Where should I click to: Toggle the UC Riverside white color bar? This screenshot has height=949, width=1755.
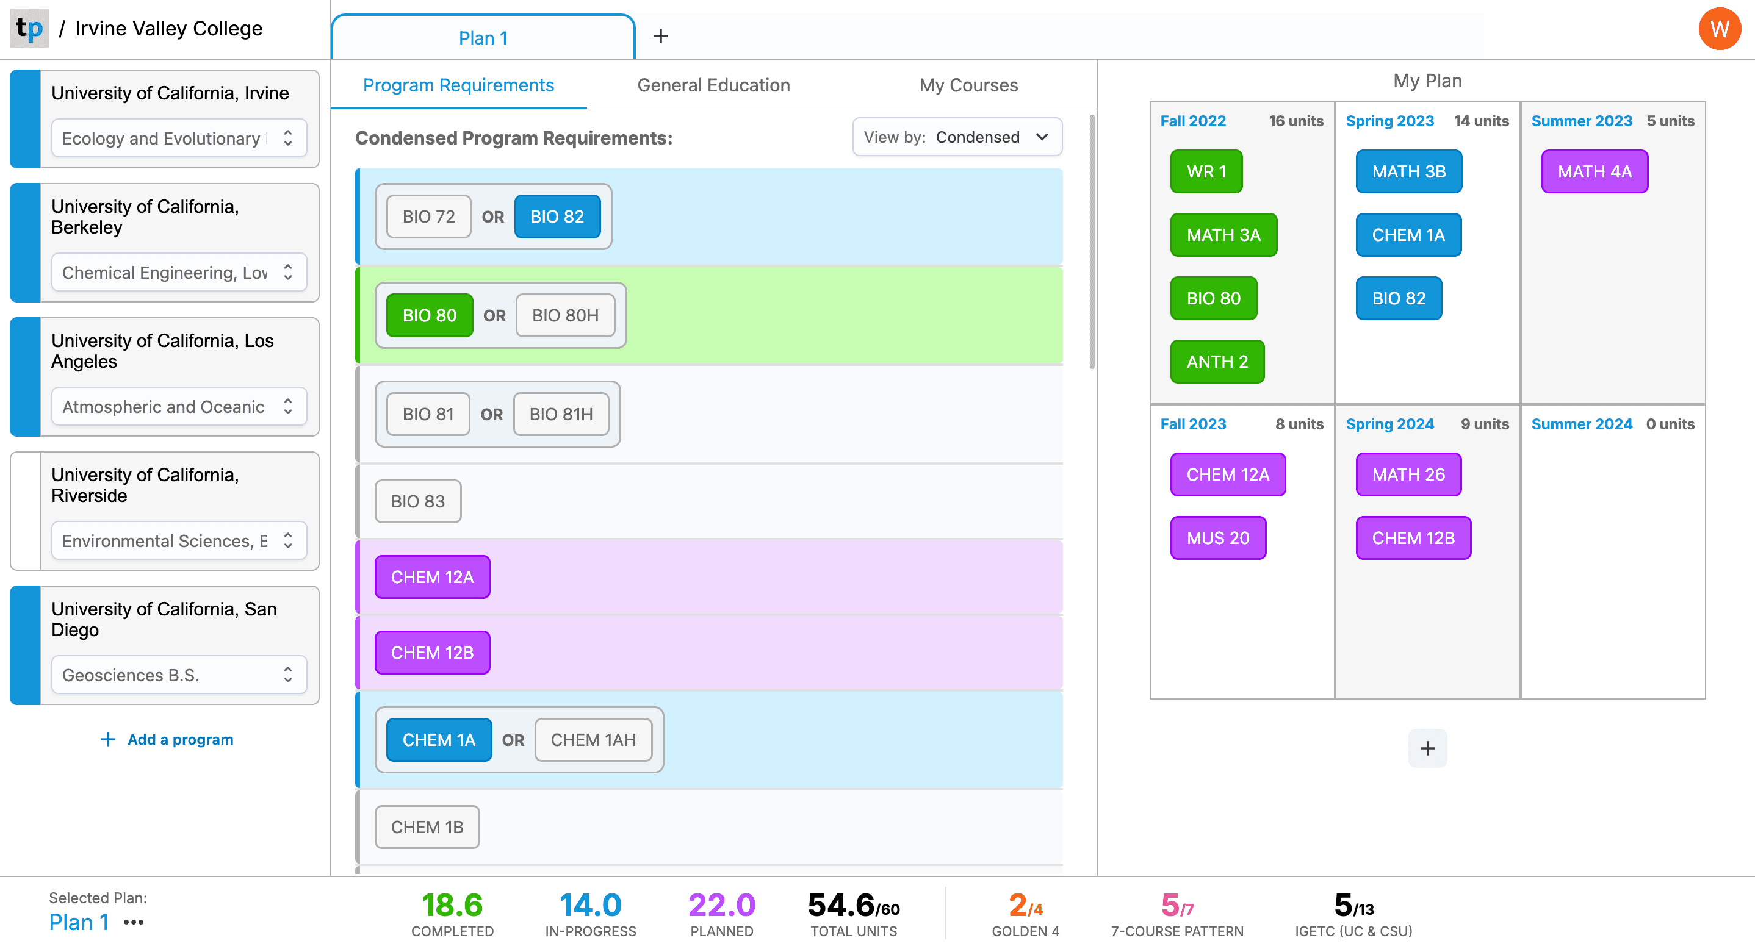coord(25,511)
